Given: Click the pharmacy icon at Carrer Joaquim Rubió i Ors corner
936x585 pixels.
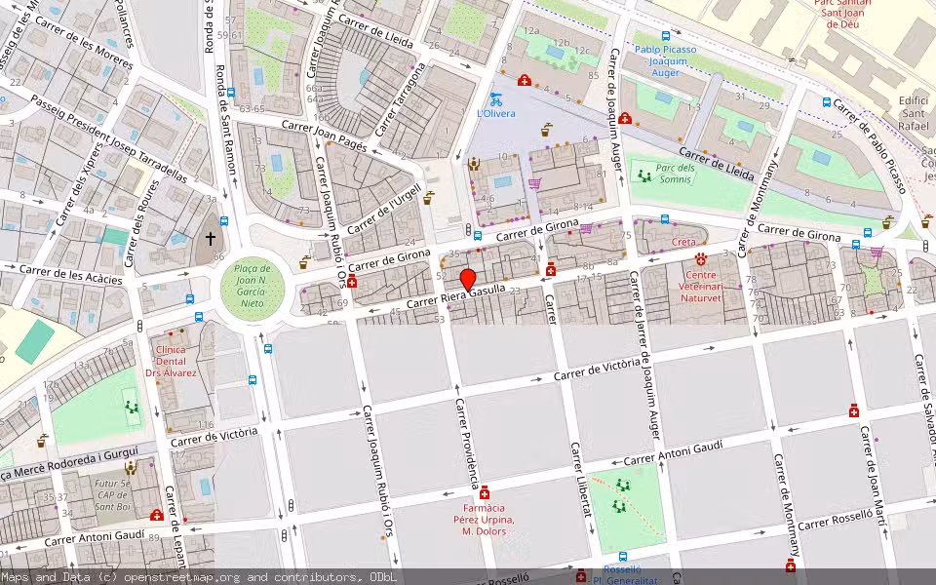Looking at the screenshot, I should point(352,282).
